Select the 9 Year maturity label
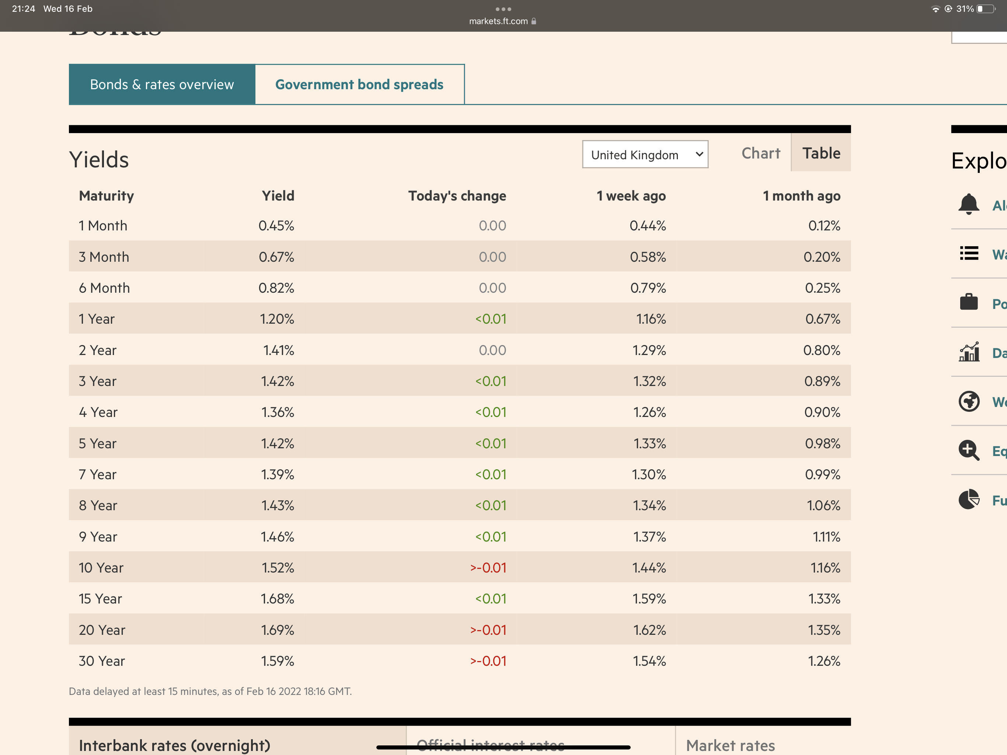The height and width of the screenshot is (755, 1007). 98,536
